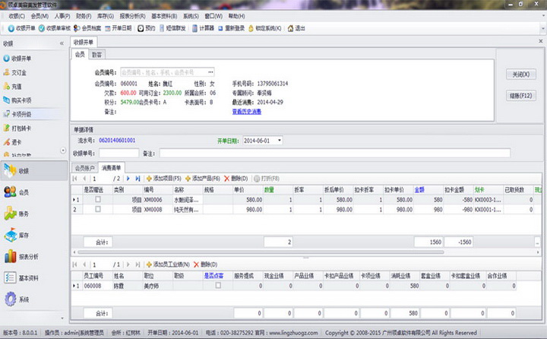This screenshot has height=339, width=547.
Task: Click 添加员工业绩(N) button
Action: (168, 265)
